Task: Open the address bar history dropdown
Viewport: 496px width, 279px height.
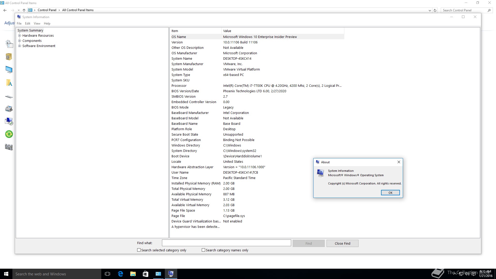Action: pyautogui.click(x=430, y=10)
